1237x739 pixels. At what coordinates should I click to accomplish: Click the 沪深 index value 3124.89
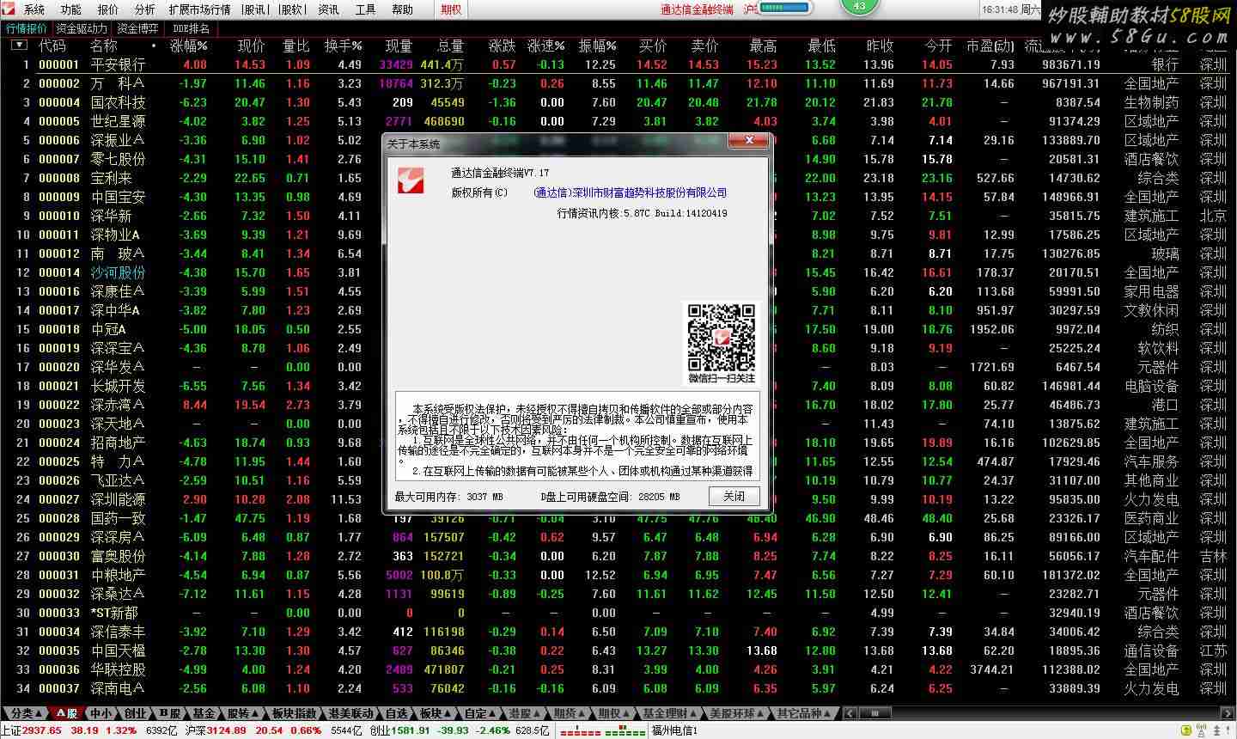pos(226,730)
